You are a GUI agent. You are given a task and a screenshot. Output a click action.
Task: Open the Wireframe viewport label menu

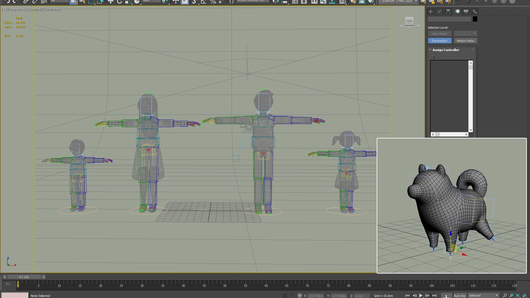(x=52, y=10)
